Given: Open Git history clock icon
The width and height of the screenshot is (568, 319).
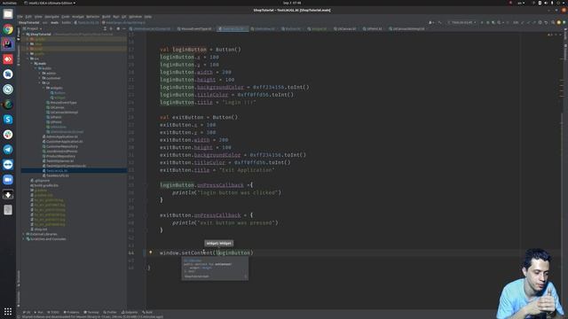Looking at the screenshot, I should (540, 22).
